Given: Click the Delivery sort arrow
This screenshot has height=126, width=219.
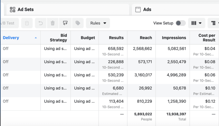Looking at the screenshot, I should pos(36,38).
